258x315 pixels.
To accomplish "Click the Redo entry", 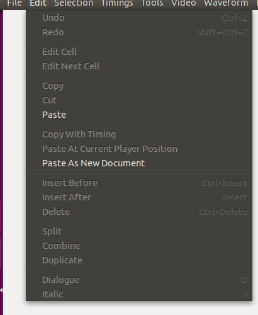I will (x=139, y=32).
